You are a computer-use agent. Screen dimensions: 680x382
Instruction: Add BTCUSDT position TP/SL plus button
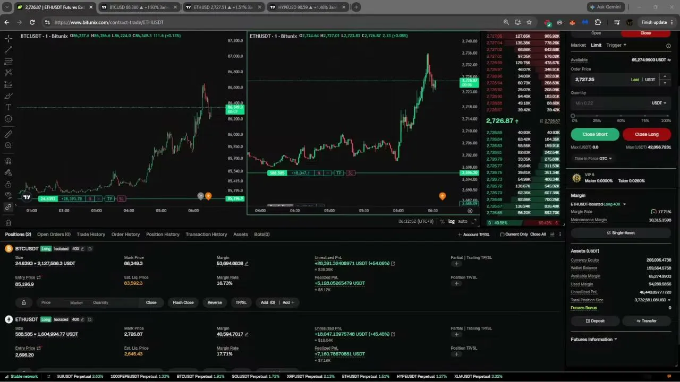click(456, 283)
